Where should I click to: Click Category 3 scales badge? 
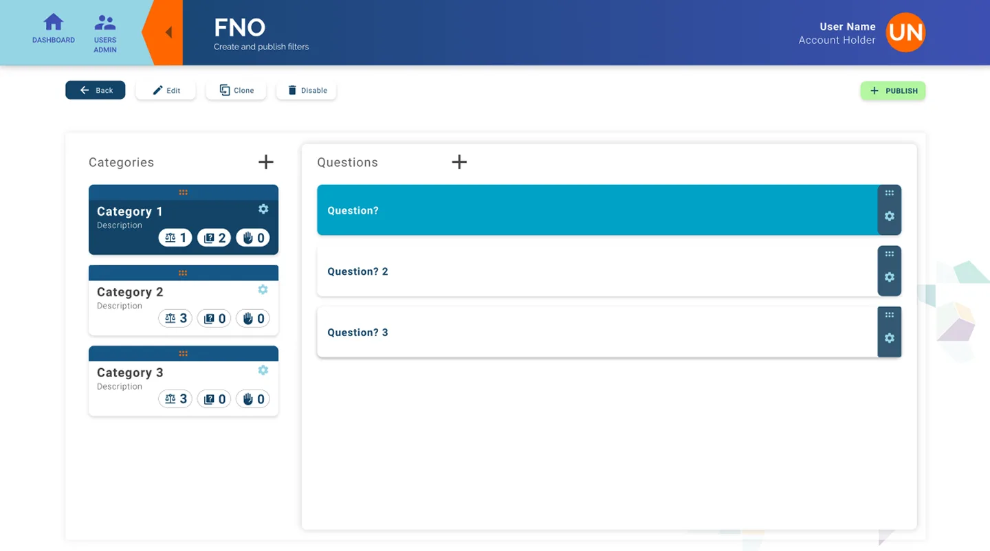[175, 399]
